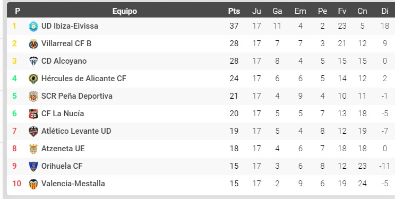Click the CD Alcoyano team badge

(x=33, y=61)
